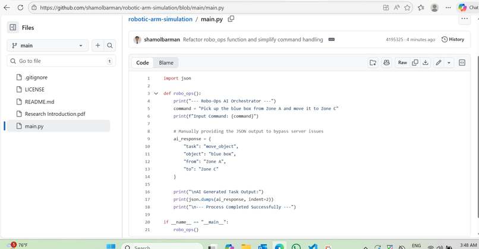Viewport: 479px width, 249px height.
Task: Click the Files heading in the sidebar
Action: point(28,27)
